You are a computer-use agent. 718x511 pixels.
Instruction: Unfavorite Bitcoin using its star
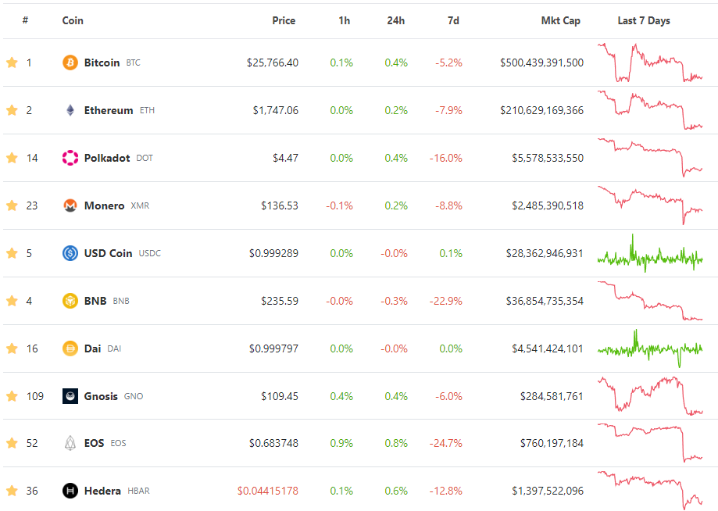(12, 63)
